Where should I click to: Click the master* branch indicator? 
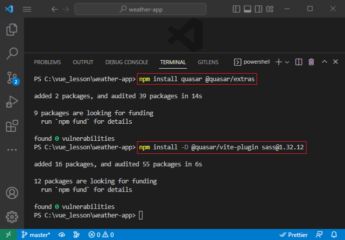click(x=36, y=234)
